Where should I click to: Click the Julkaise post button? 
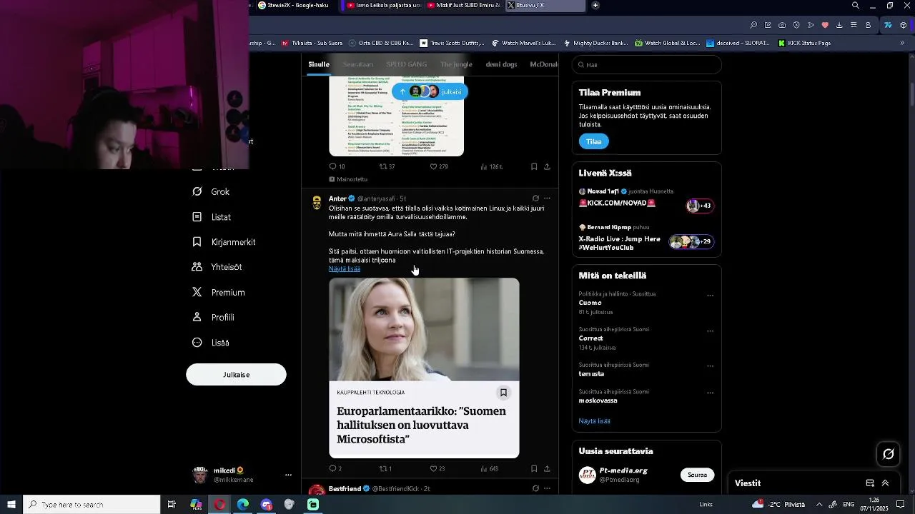click(x=236, y=375)
